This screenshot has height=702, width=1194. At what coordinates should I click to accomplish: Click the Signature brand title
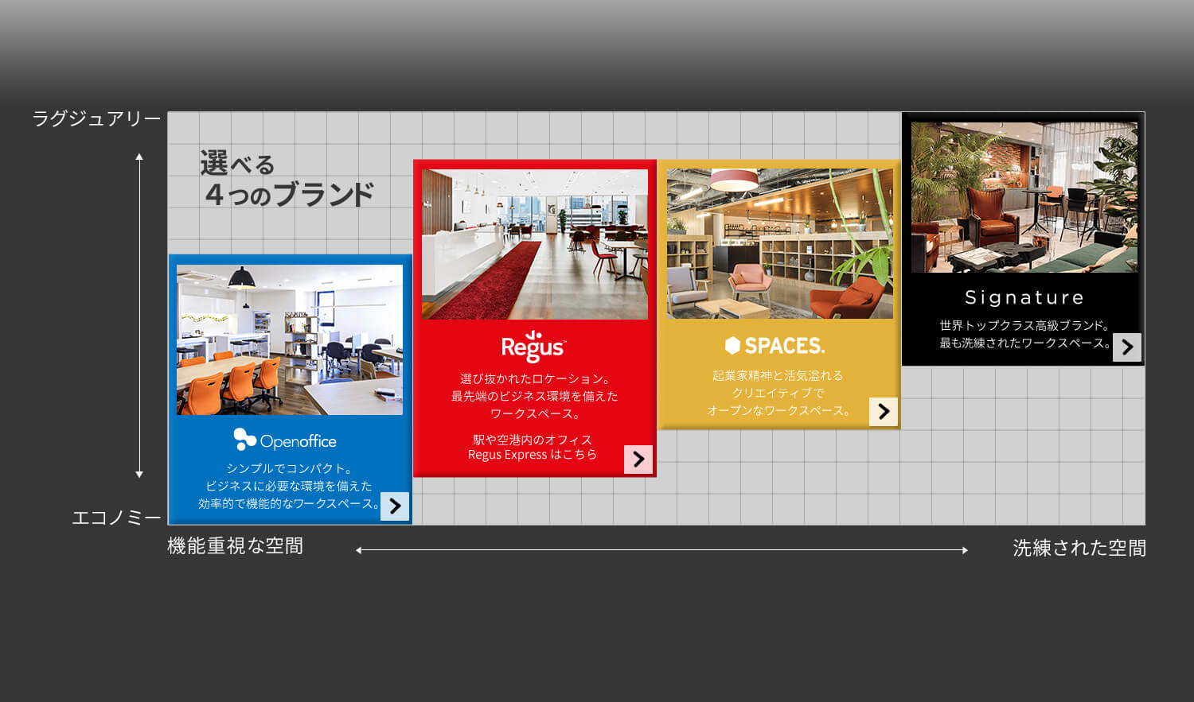pos(1024,298)
